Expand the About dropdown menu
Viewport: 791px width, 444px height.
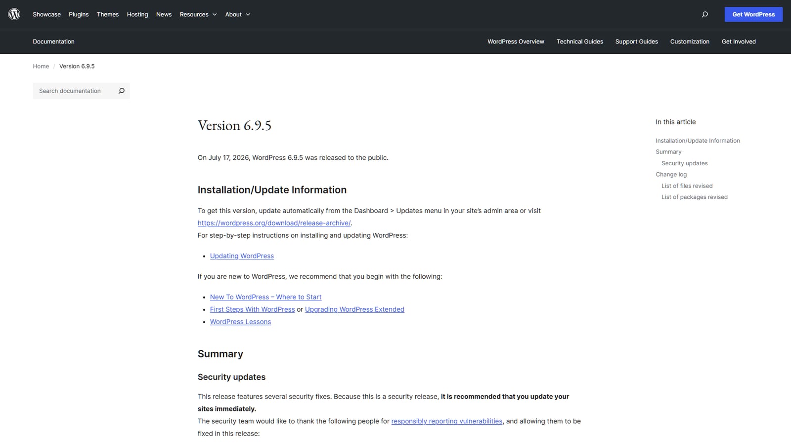pos(238,14)
